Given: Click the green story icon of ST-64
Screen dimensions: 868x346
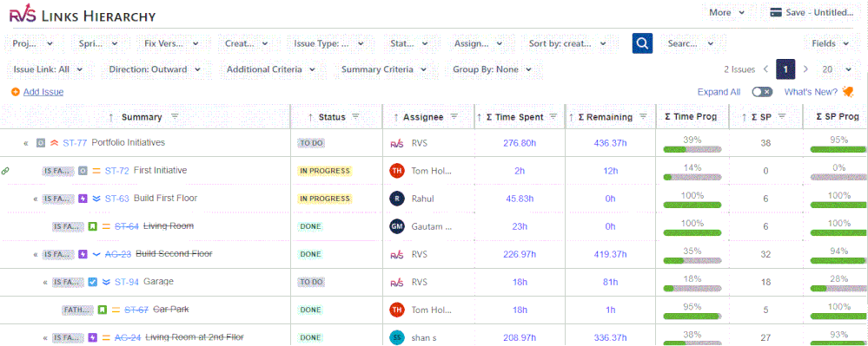Looking at the screenshot, I should (x=92, y=226).
